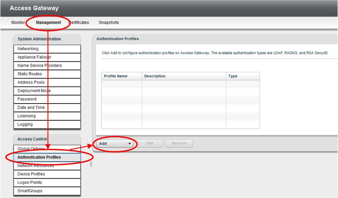
Task: Click the Type column header
Action: 243,76
